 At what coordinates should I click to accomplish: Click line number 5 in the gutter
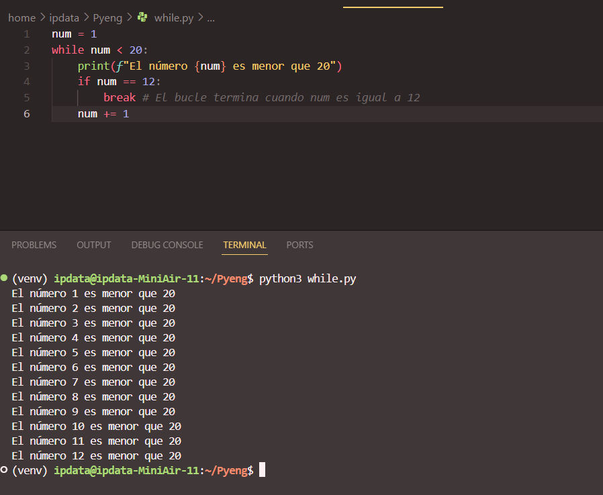point(27,98)
